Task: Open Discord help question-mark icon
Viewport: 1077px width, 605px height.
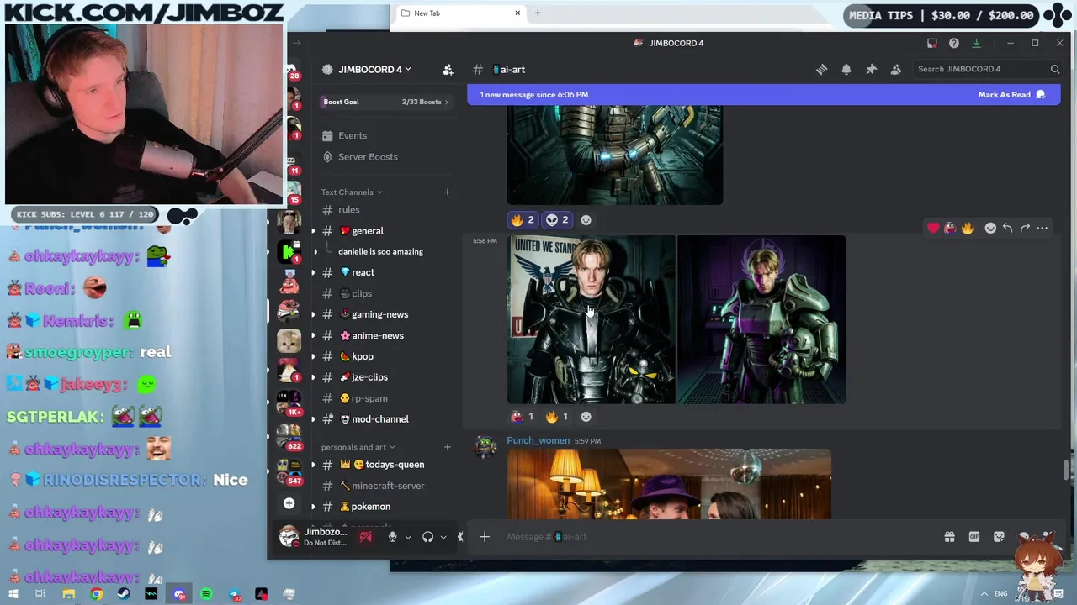Action: (954, 43)
